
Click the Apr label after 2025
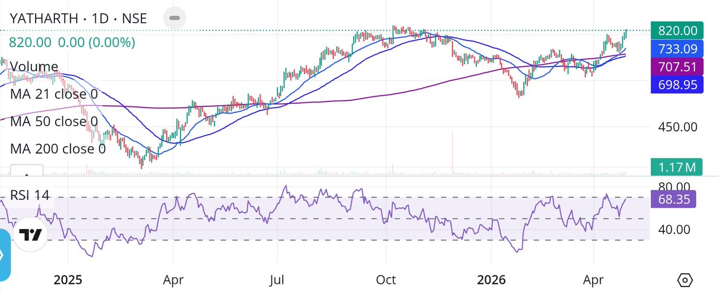(173, 280)
